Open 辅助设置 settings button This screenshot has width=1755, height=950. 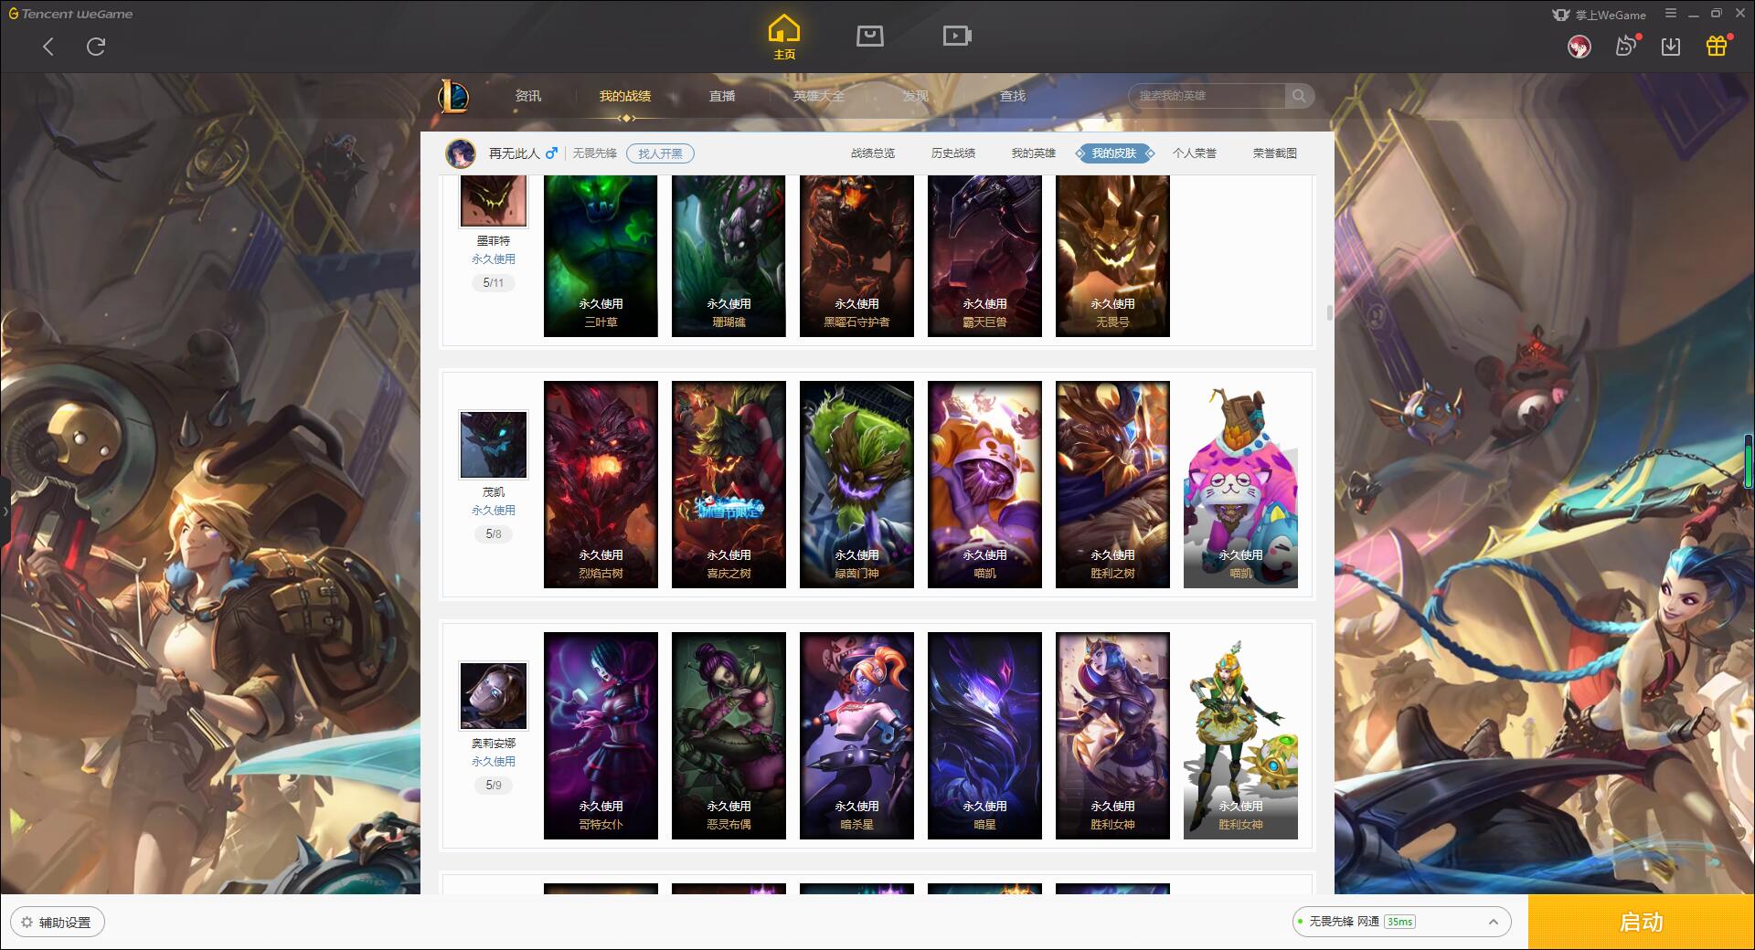click(x=57, y=923)
